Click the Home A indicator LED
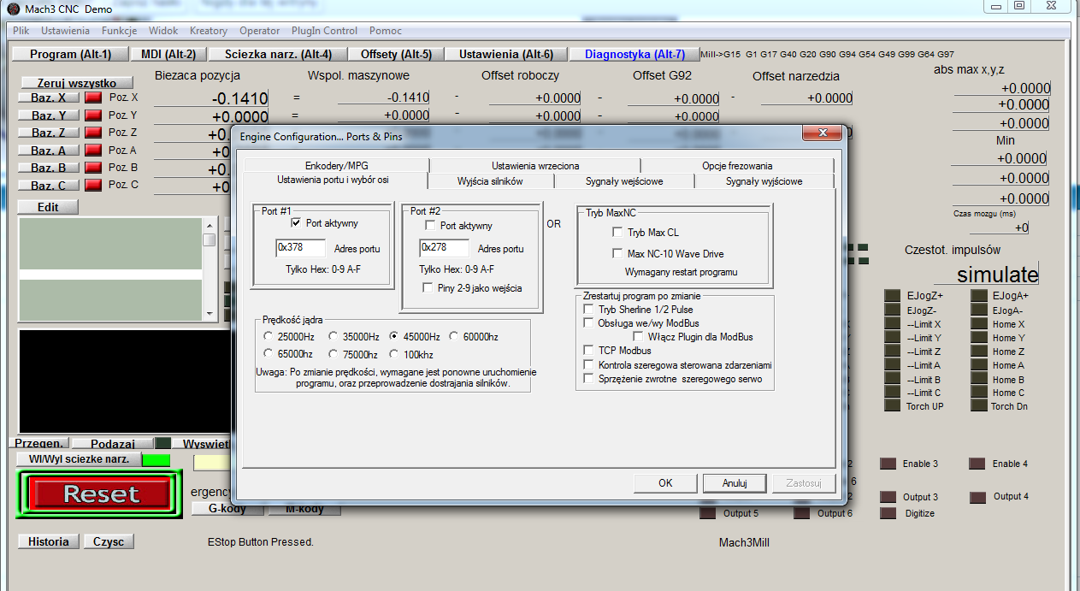 [978, 365]
